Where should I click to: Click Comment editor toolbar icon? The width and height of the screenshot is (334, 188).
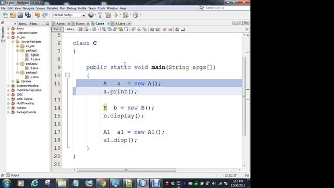coord(177,29)
